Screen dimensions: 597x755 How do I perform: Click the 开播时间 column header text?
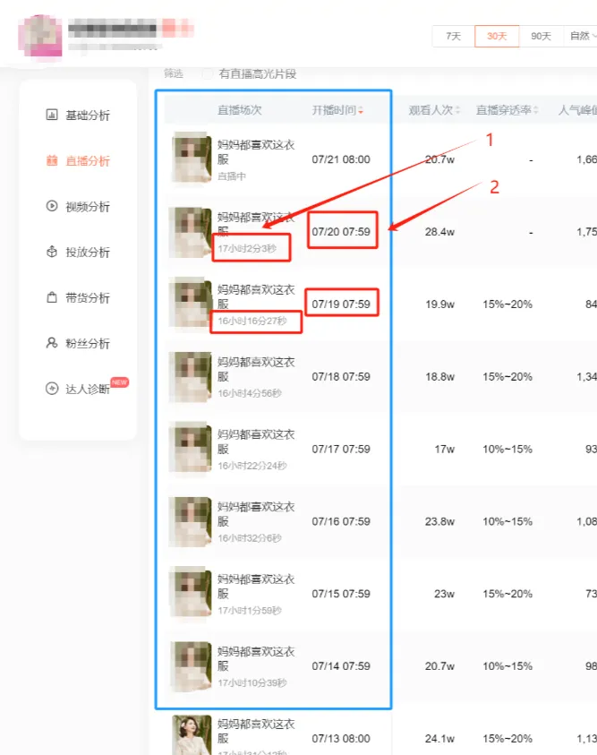coord(334,110)
